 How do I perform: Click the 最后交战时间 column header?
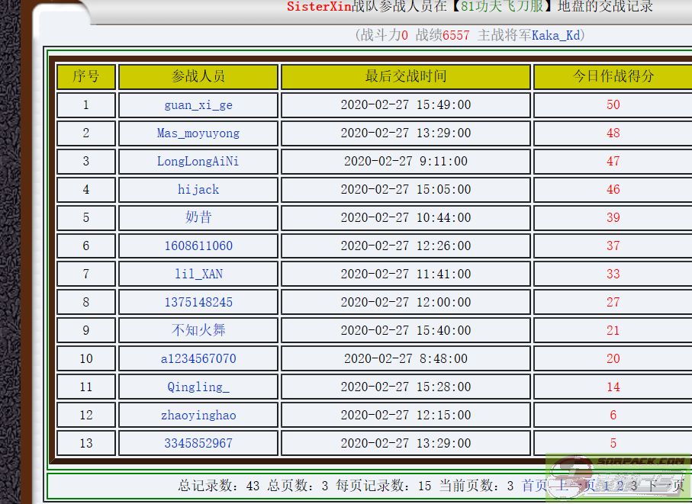coord(405,77)
